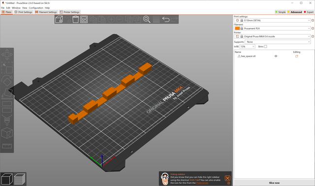Viewport: 315px width, 186px height.
Task: Toggle visibility eye of bee_spacer.stl
Action: (x=276, y=56)
